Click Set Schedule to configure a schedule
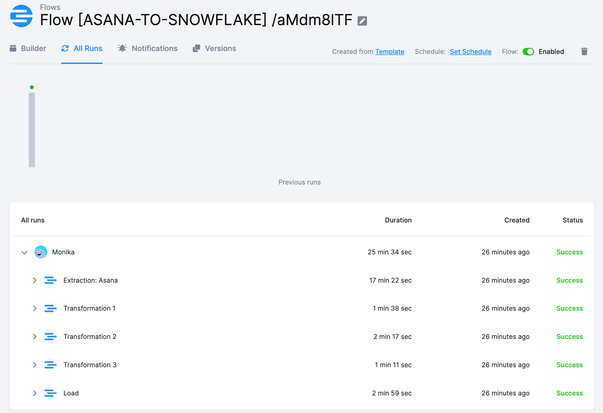The height and width of the screenshot is (413, 603). [470, 52]
